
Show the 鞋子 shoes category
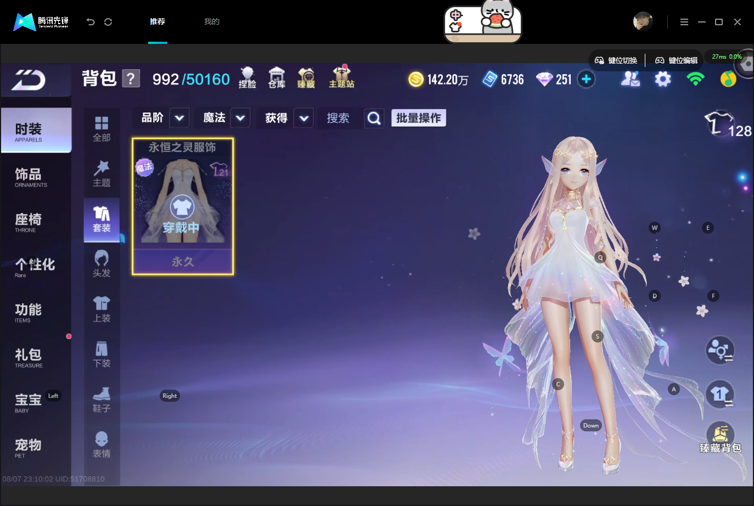(102, 400)
